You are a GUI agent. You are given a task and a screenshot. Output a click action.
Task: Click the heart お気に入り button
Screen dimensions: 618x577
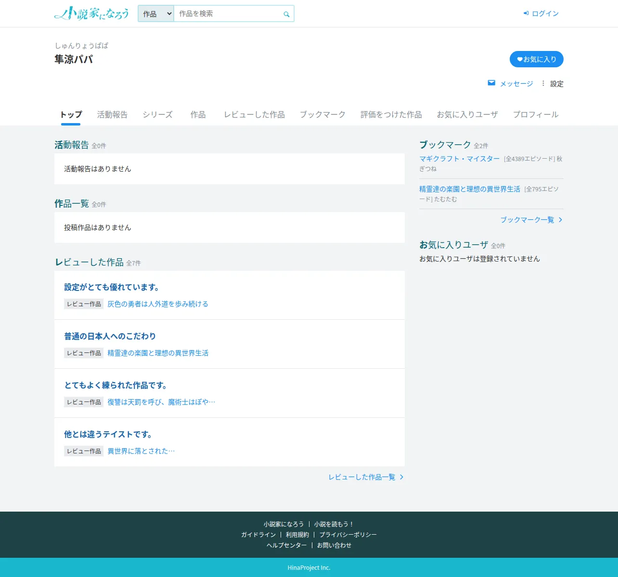click(537, 59)
